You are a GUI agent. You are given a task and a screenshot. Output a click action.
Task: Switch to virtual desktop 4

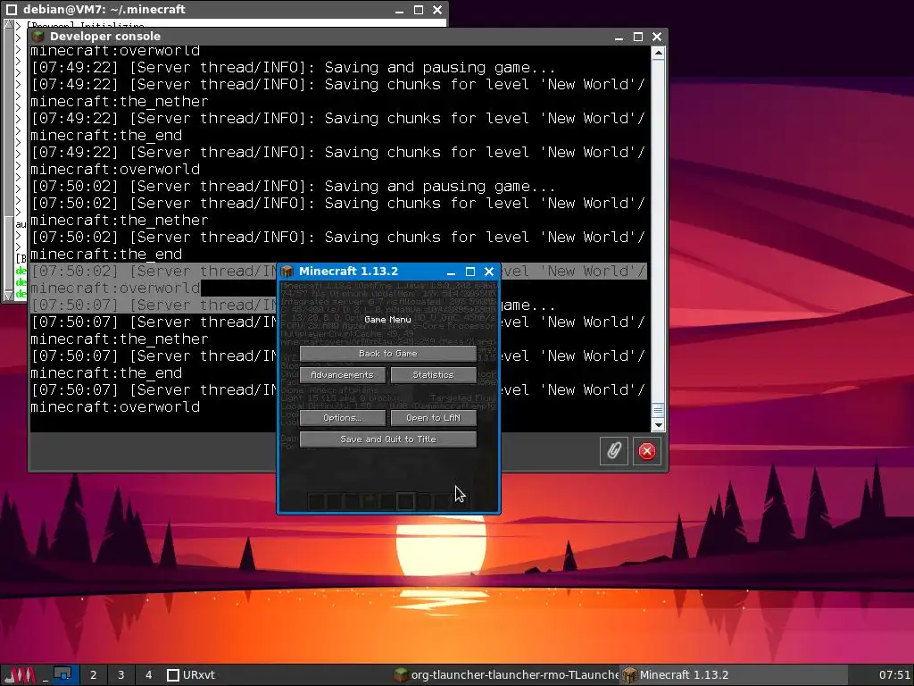pos(149,675)
